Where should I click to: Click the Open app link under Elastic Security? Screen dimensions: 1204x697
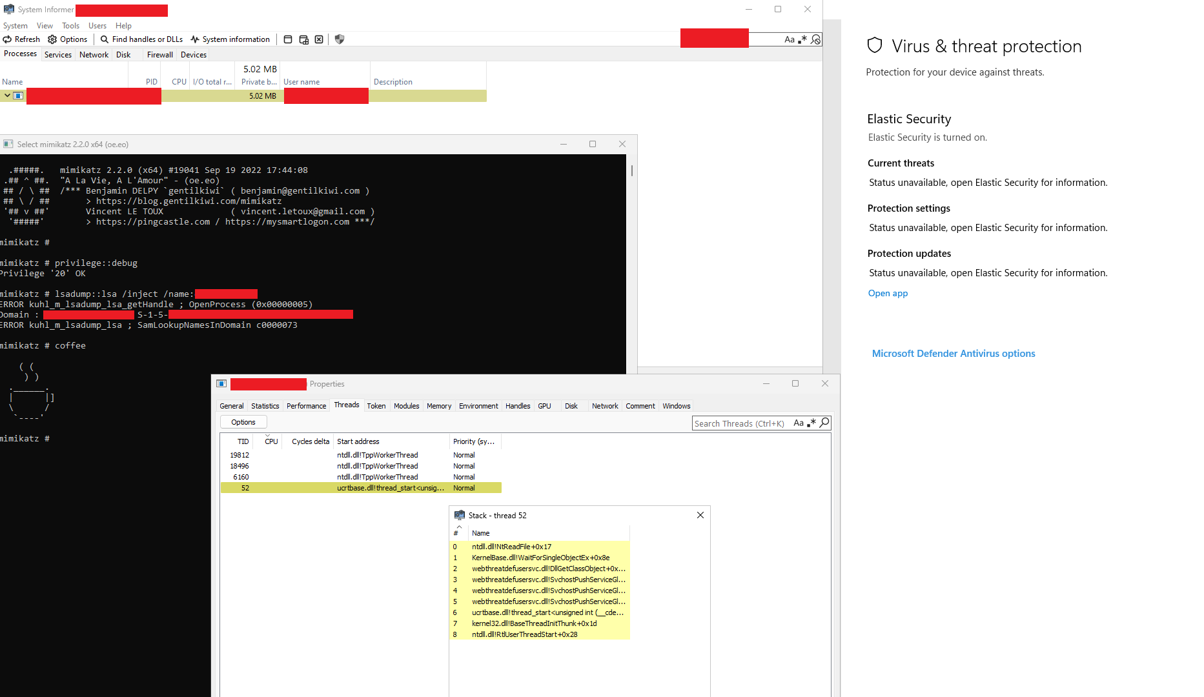(888, 293)
